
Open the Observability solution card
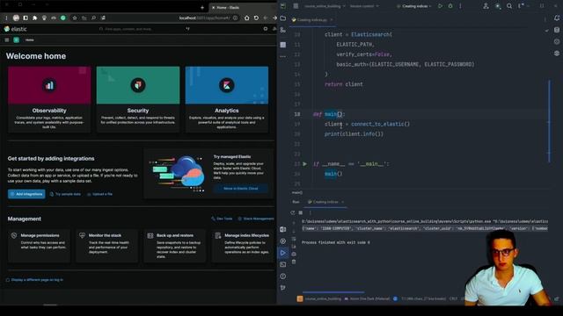pyautogui.click(x=49, y=99)
